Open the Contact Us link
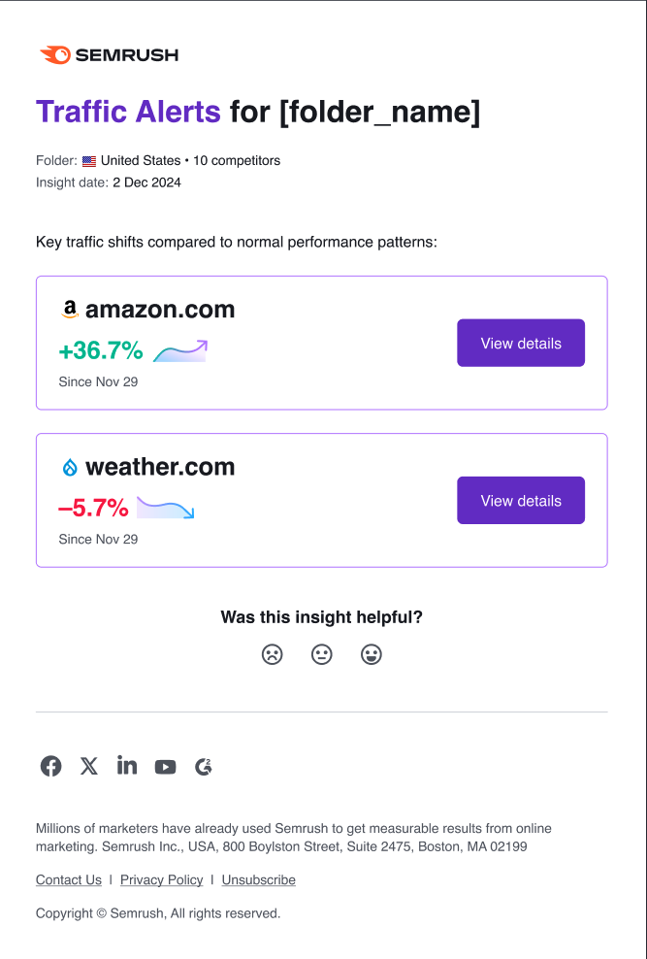647x959 pixels. 68,879
